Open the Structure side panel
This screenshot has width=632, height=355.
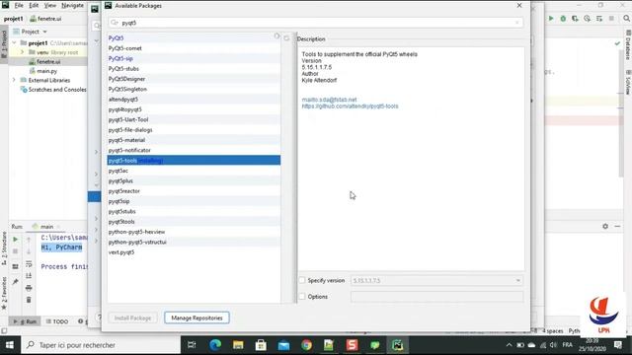pyautogui.click(x=4, y=248)
